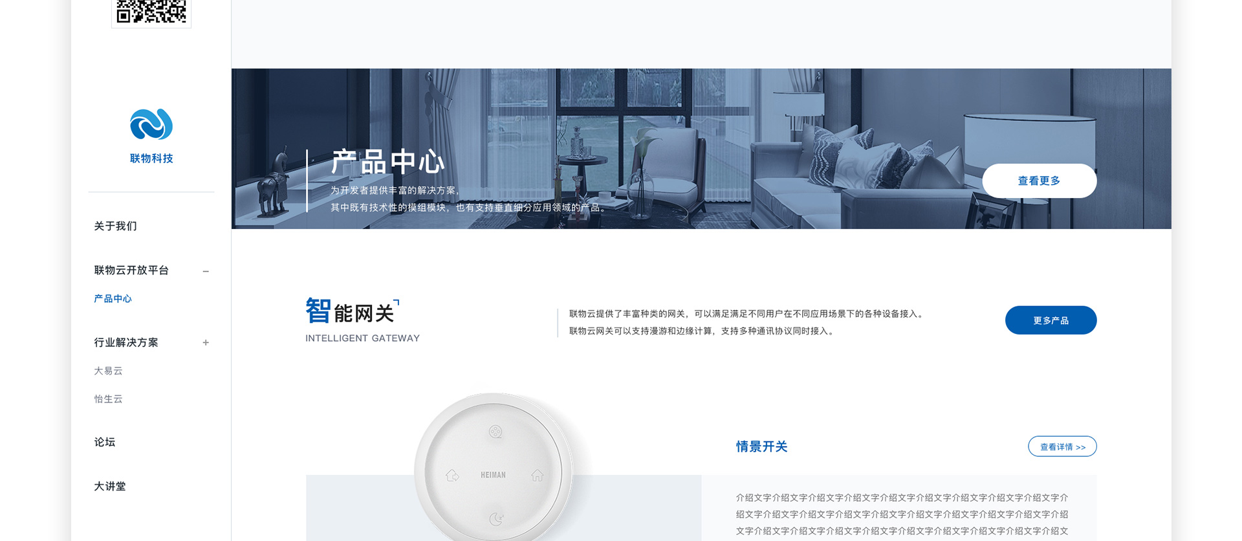
Task: Expand the 行业解决方案 plus icon
Action: [x=206, y=342]
